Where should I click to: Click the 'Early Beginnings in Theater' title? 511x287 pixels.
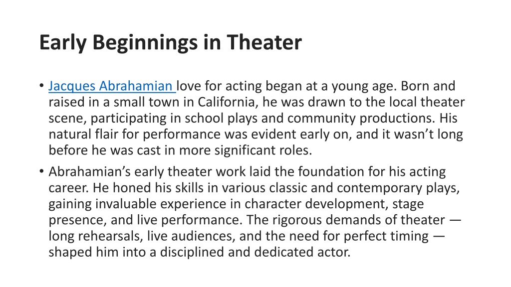point(171,43)
